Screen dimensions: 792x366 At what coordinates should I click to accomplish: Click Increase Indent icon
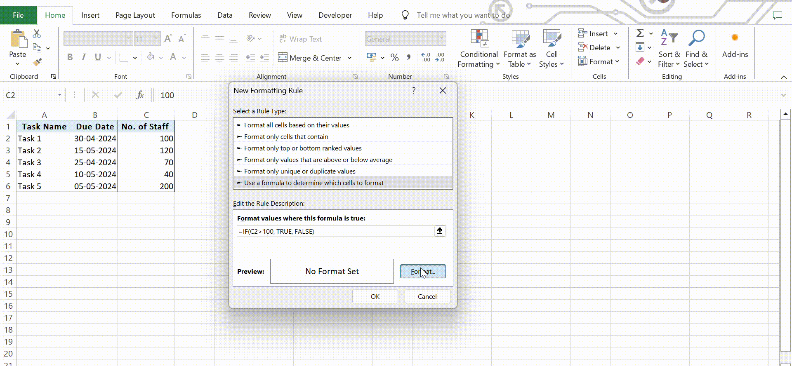pos(264,57)
